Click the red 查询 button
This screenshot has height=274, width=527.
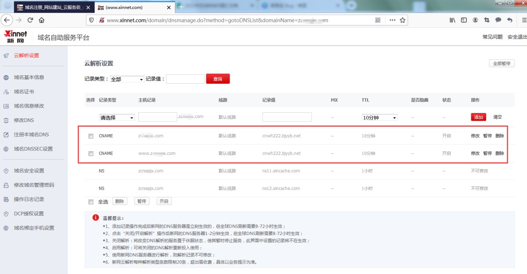218,79
